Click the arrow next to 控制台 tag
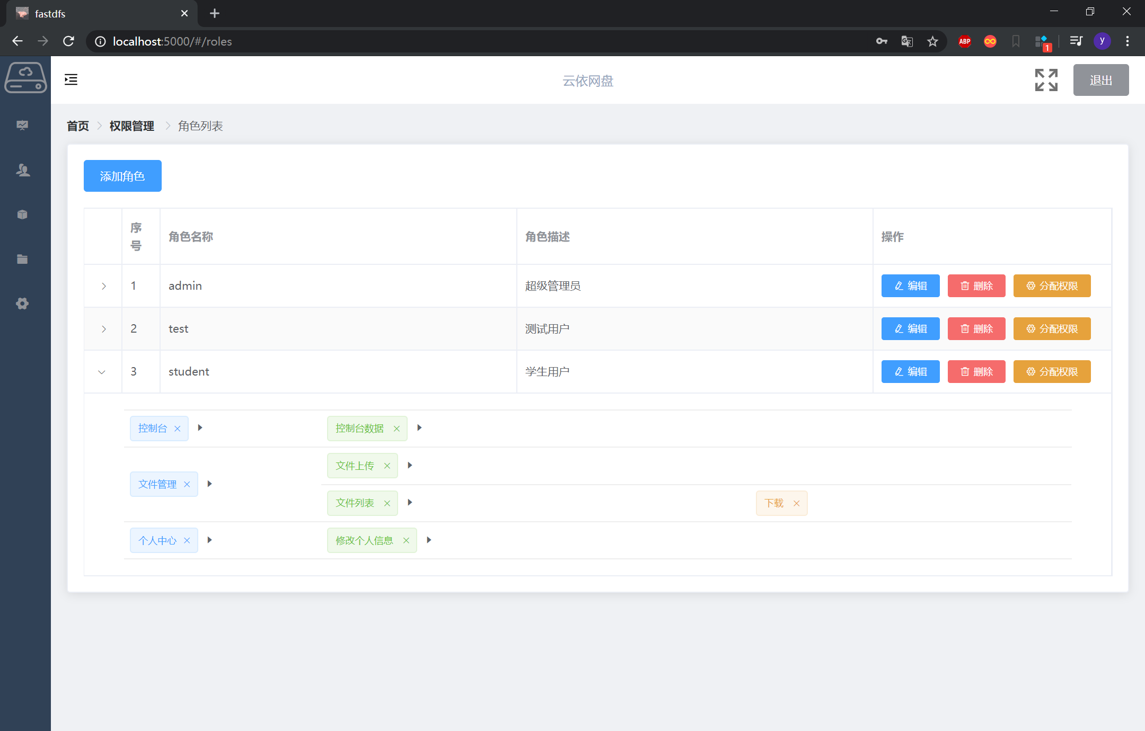Viewport: 1145px width, 731px height. [200, 427]
